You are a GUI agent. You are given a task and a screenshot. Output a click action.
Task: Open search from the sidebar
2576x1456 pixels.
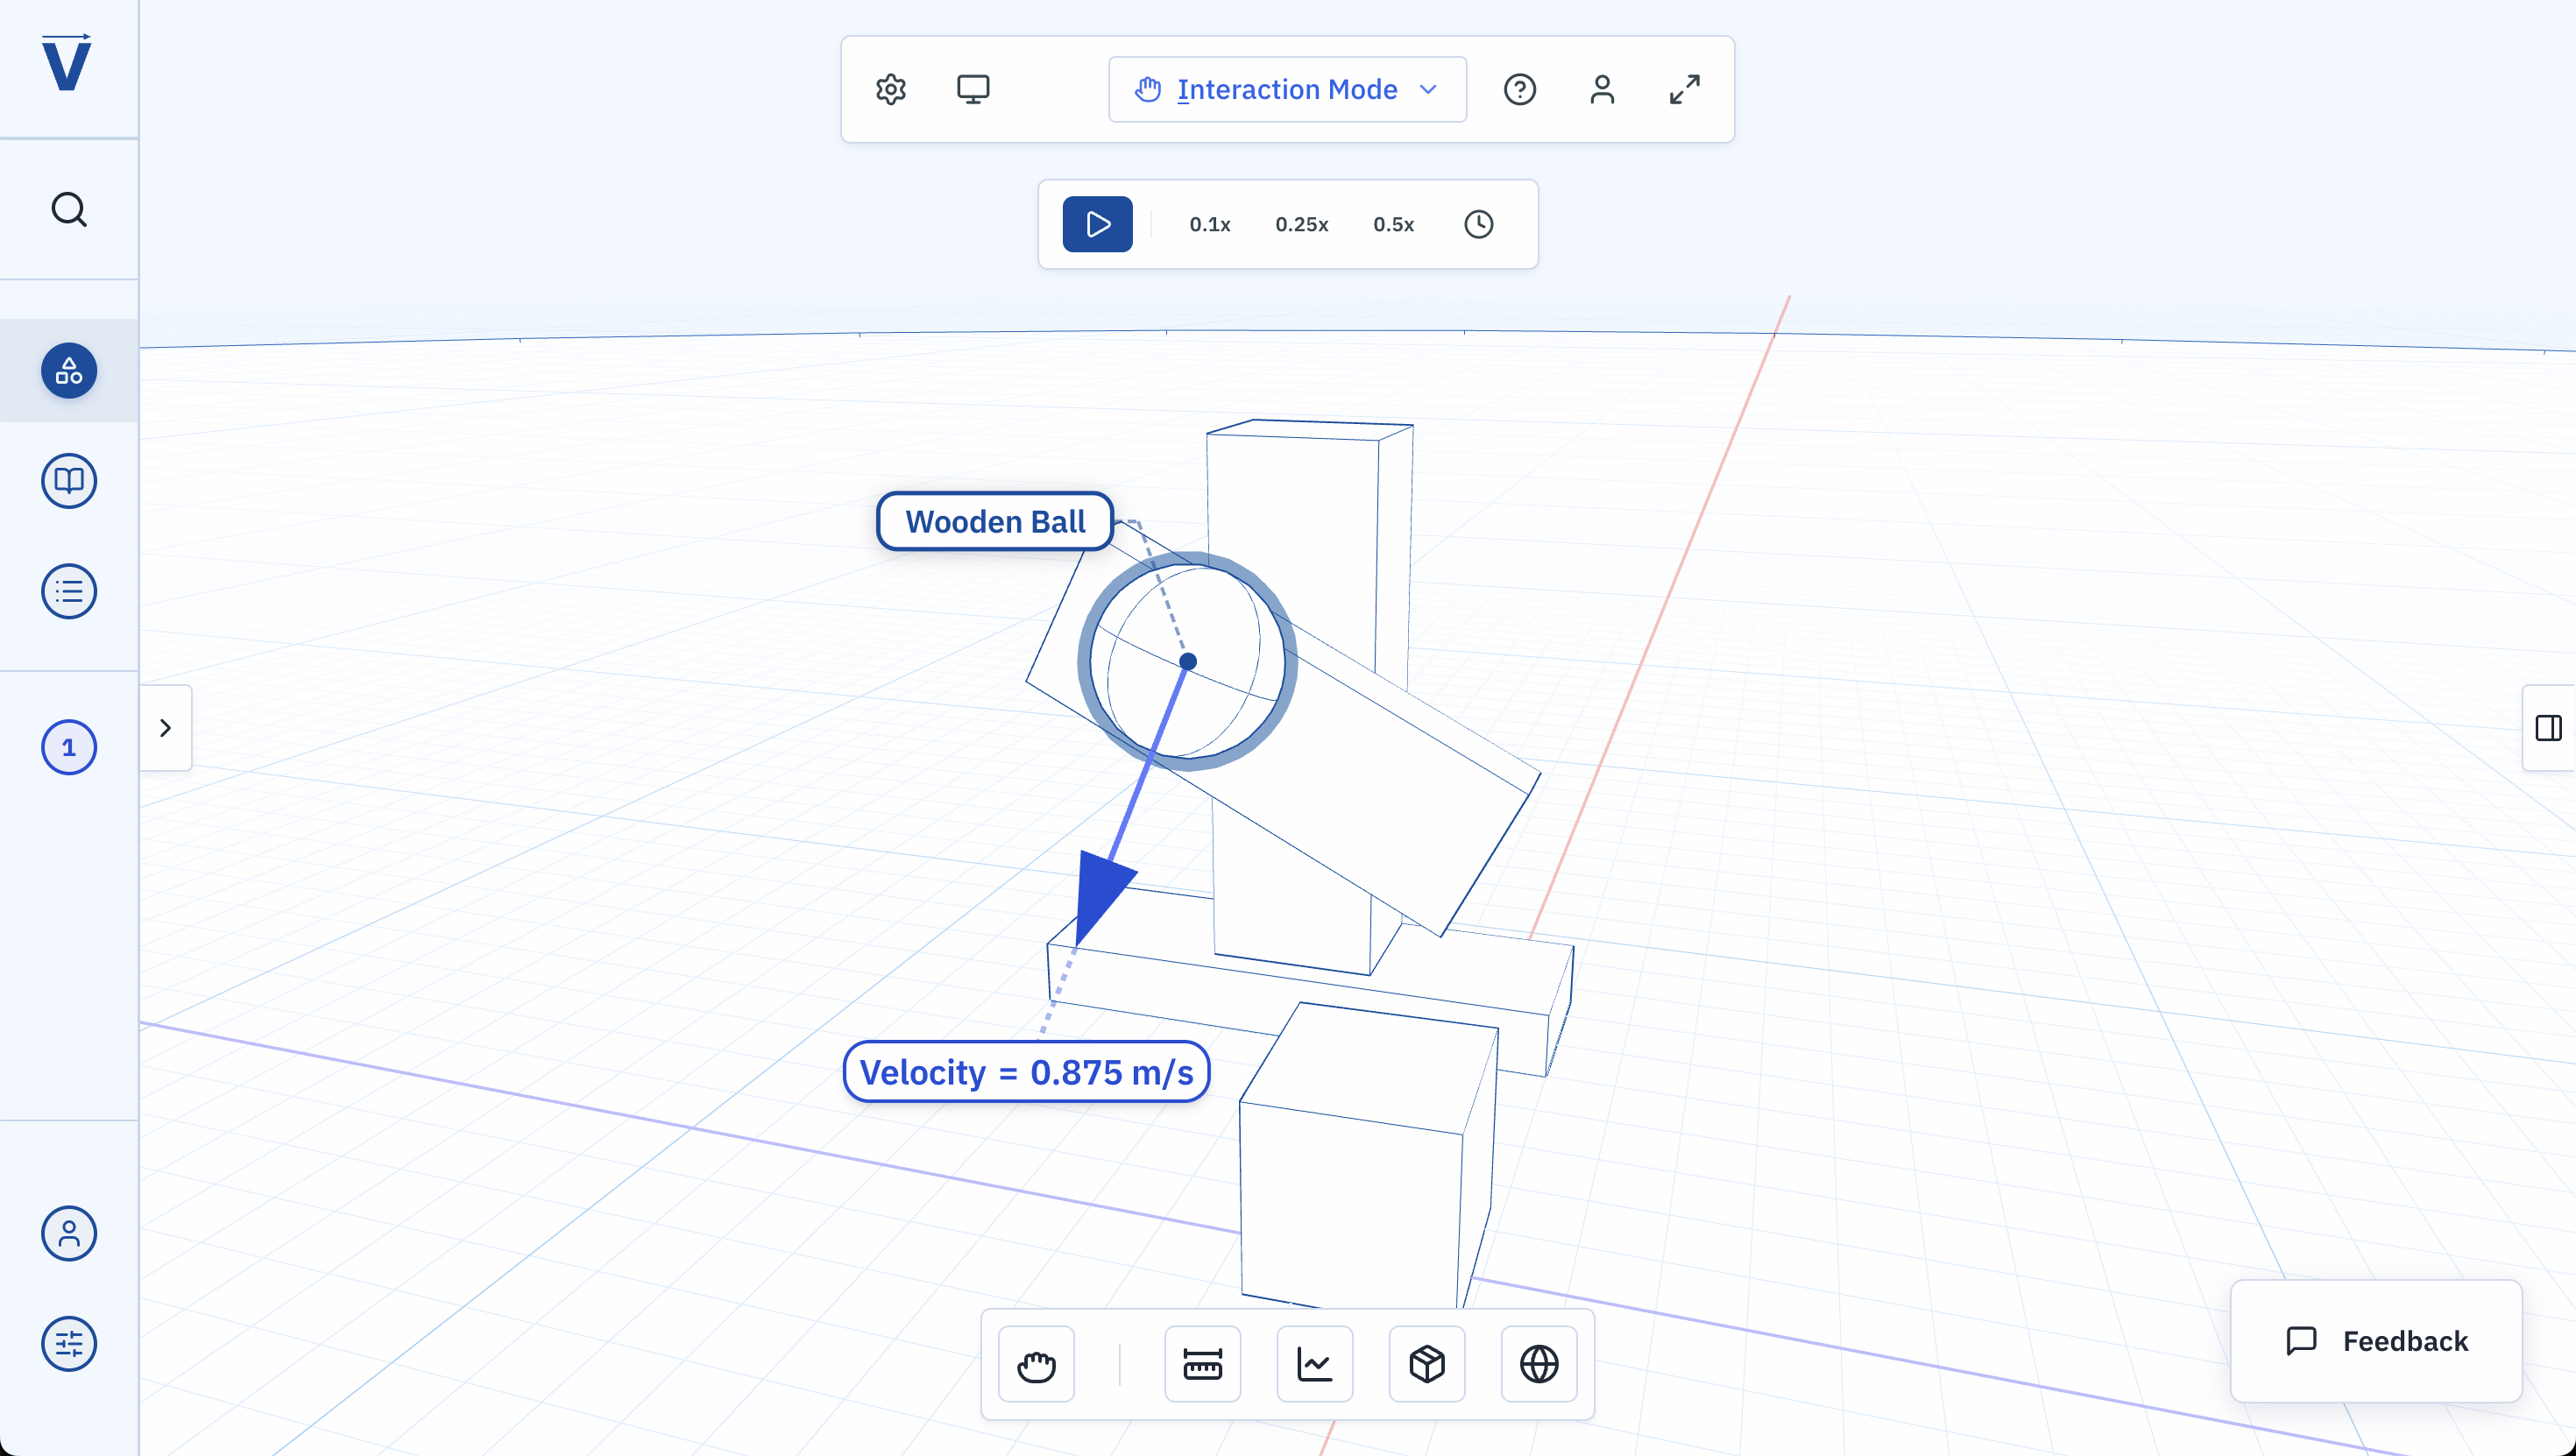(69, 210)
